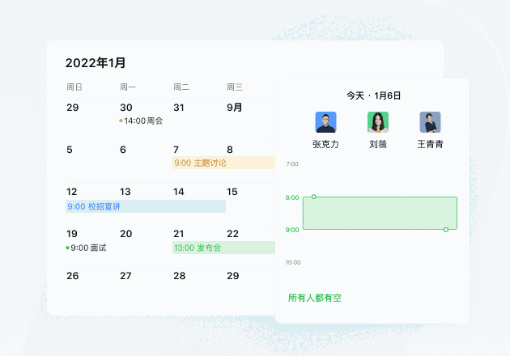Click the bottom handle of the time block
The height and width of the screenshot is (356, 510).
pos(446,230)
